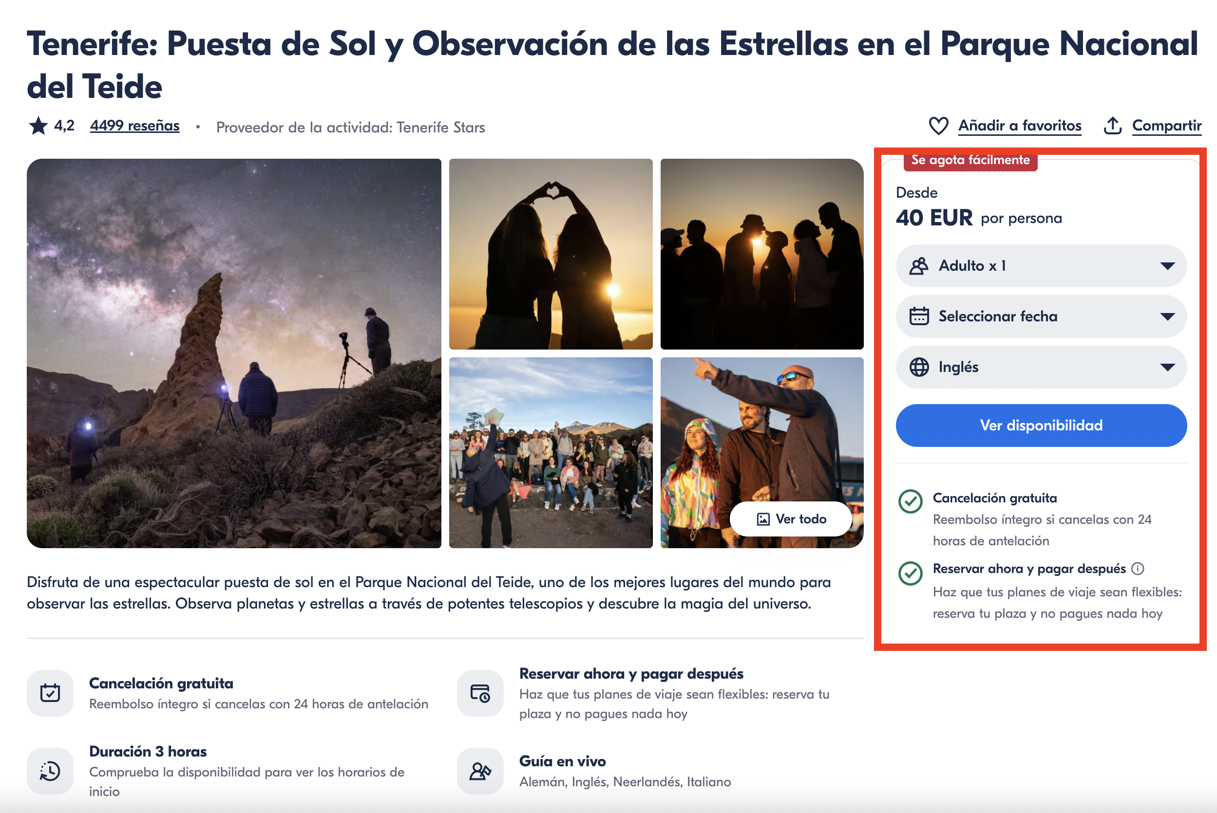The height and width of the screenshot is (813, 1217).
Task: Click green check next to Reservar ahora sidebar
Action: pos(911,573)
